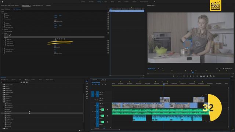Filter Effects by 32-bit color icon
This screenshot has width=235, height=132.
pos(24,82)
